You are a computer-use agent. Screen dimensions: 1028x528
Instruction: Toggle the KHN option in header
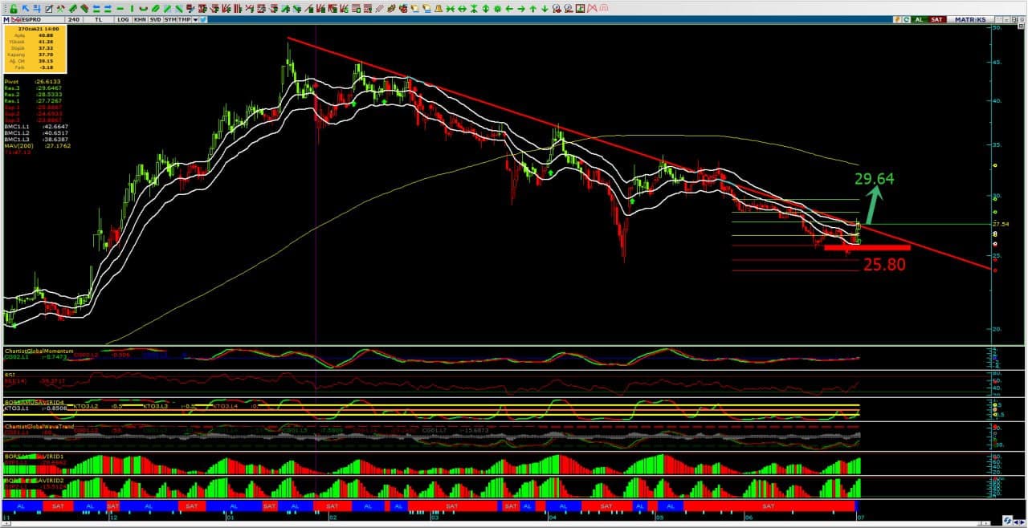(140, 19)
